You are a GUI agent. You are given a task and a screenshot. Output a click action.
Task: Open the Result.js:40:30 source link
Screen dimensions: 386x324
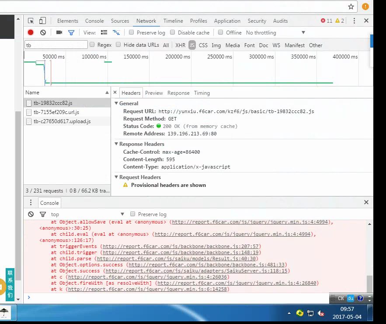click(176, 259)
